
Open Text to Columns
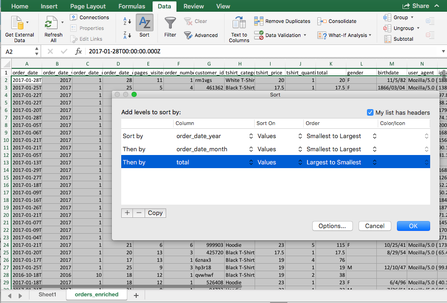pyautogui.click(x=239, y=26)
